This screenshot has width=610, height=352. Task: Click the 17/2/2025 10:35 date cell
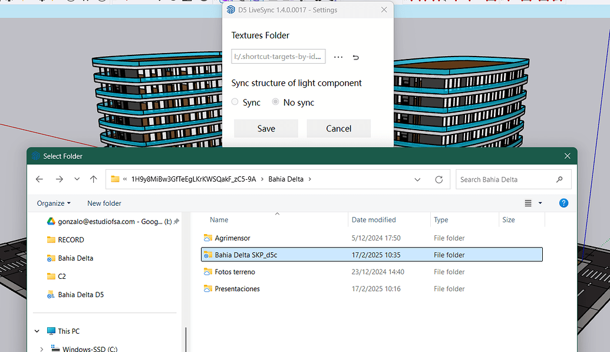pyautogui.click(x=376, y=255)
